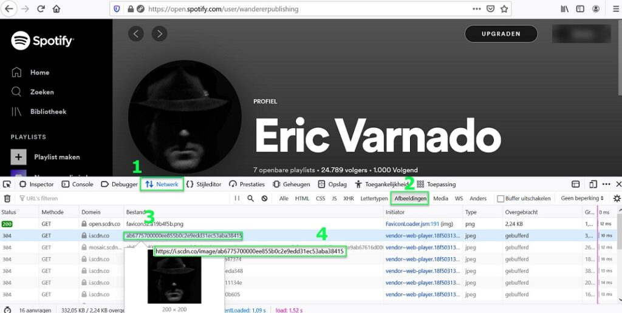Image resolution: width=622 pixels, height=313 pixels.
Task: Filter requests by CSS
Action: [320, 198]
